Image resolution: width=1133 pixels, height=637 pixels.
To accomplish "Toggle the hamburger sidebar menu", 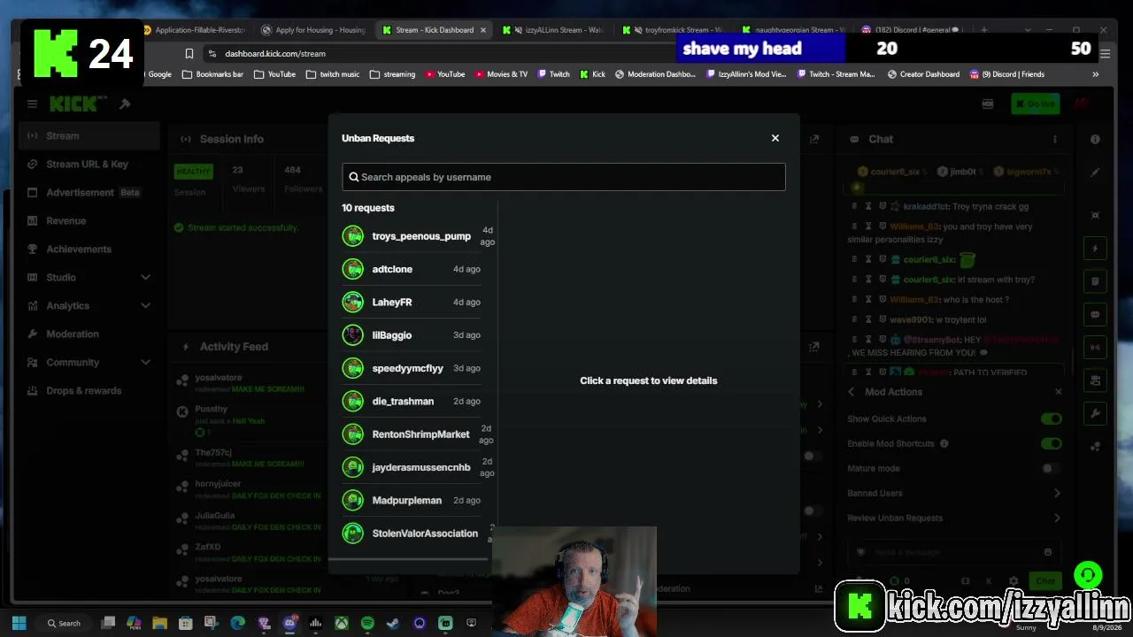I will click(x=32, y=104).
